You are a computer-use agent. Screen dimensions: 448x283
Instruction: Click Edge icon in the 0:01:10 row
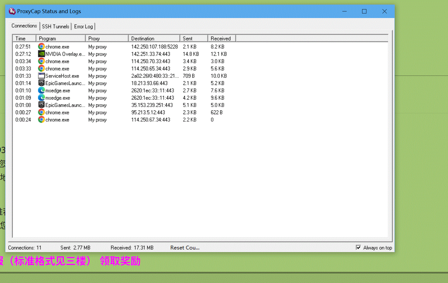(x=42, y=90)
